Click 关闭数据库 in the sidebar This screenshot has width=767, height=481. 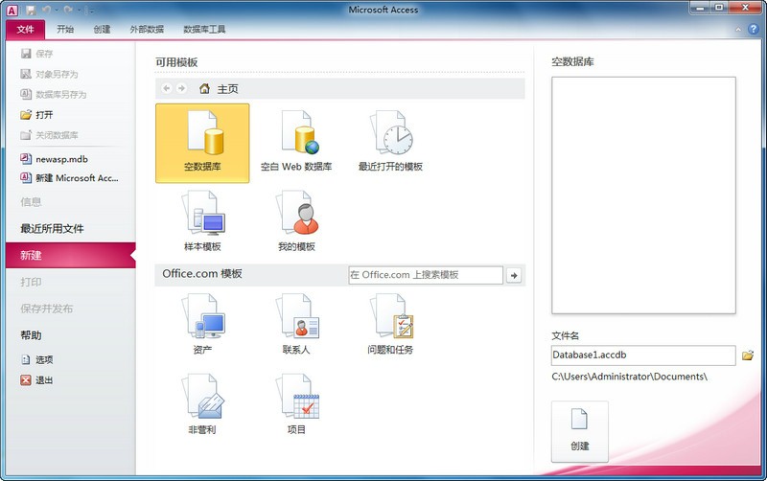click(50, 135)
